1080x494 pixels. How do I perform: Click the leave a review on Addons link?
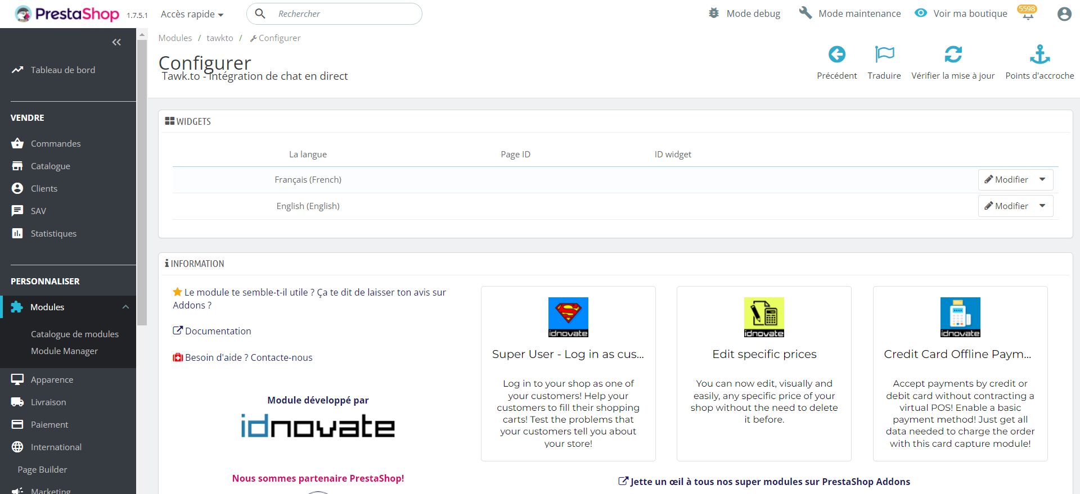[309, 298]
